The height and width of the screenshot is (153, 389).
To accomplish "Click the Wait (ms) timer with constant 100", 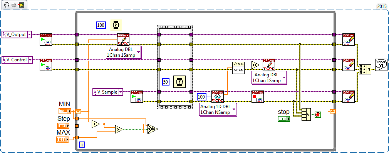I will pyautogui.click(x=116, y=25).
